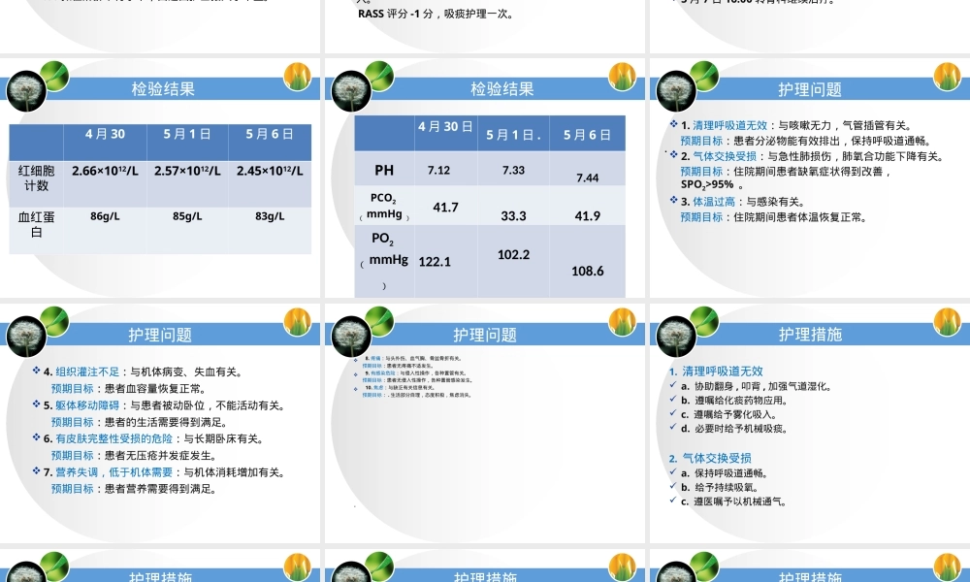Click the 血红蛋白 row label

[x=37, y=224]
